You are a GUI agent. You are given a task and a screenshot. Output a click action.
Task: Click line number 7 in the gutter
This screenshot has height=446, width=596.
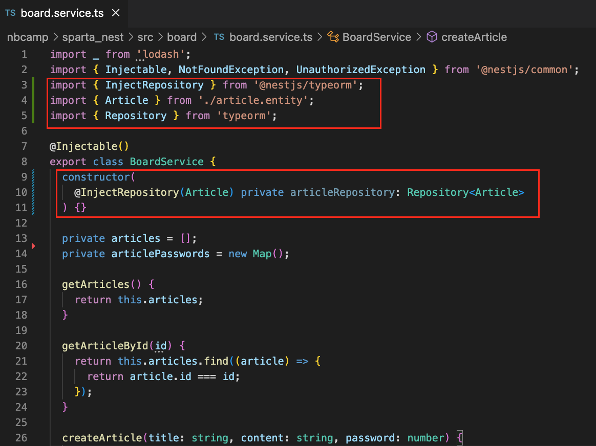pyautogui.click(x=24, y=146)
